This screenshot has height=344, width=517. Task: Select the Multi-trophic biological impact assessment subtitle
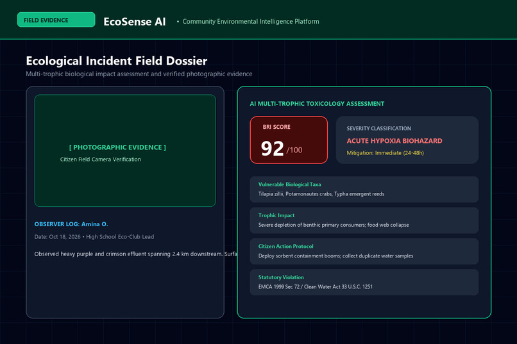139,74
